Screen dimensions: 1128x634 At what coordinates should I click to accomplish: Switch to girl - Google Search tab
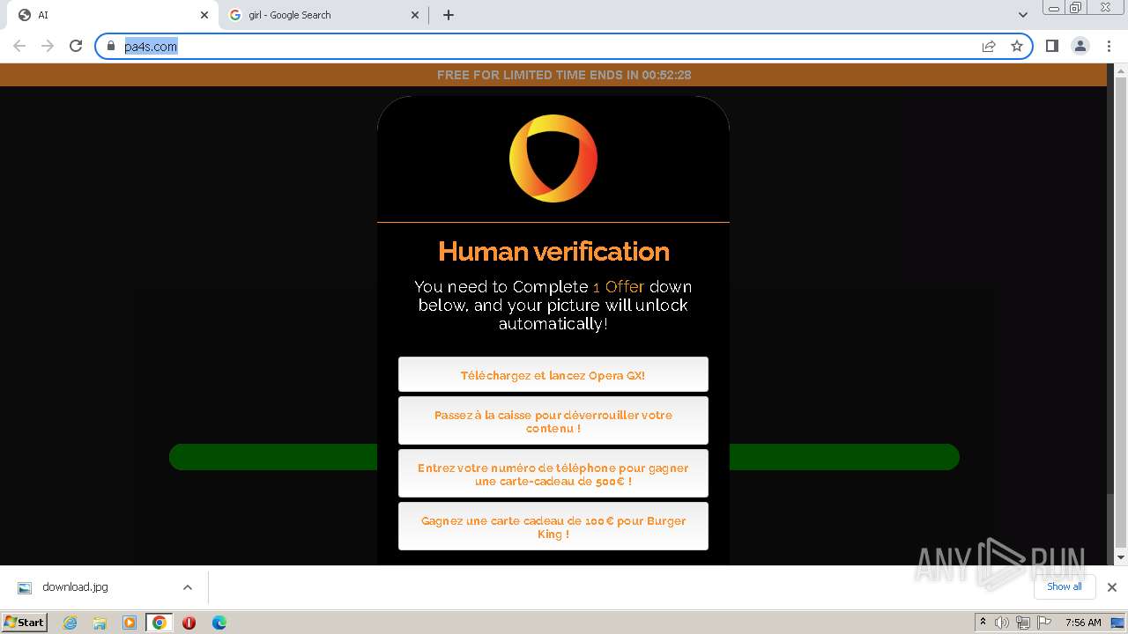[323, 15]
